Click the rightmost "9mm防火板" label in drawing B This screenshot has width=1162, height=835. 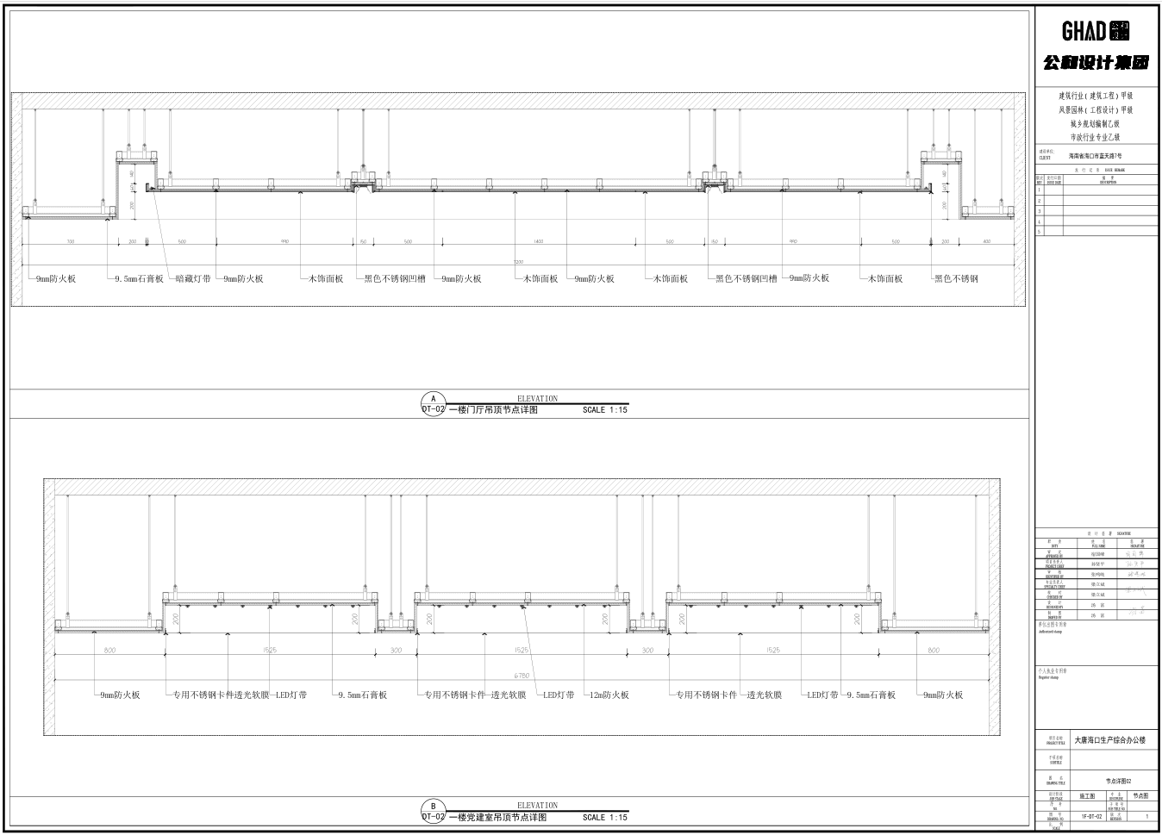(942, 695)
